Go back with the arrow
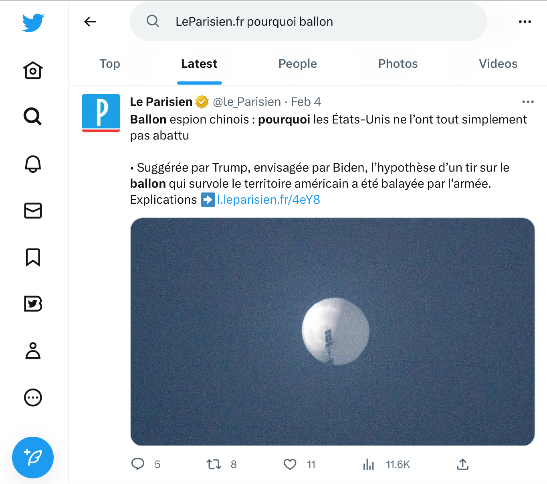The image size is (547, 484). click(x=90, y=22)
